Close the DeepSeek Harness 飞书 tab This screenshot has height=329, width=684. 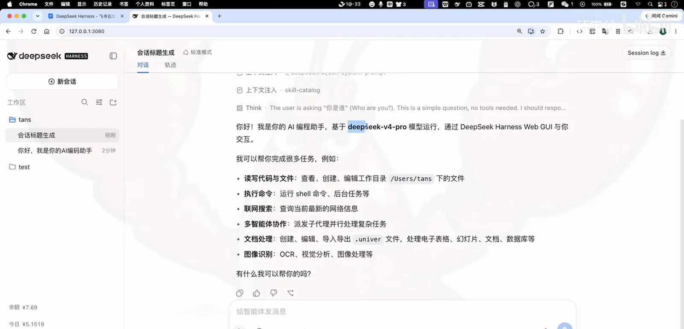pyautogui.click(x=122, y=16)
